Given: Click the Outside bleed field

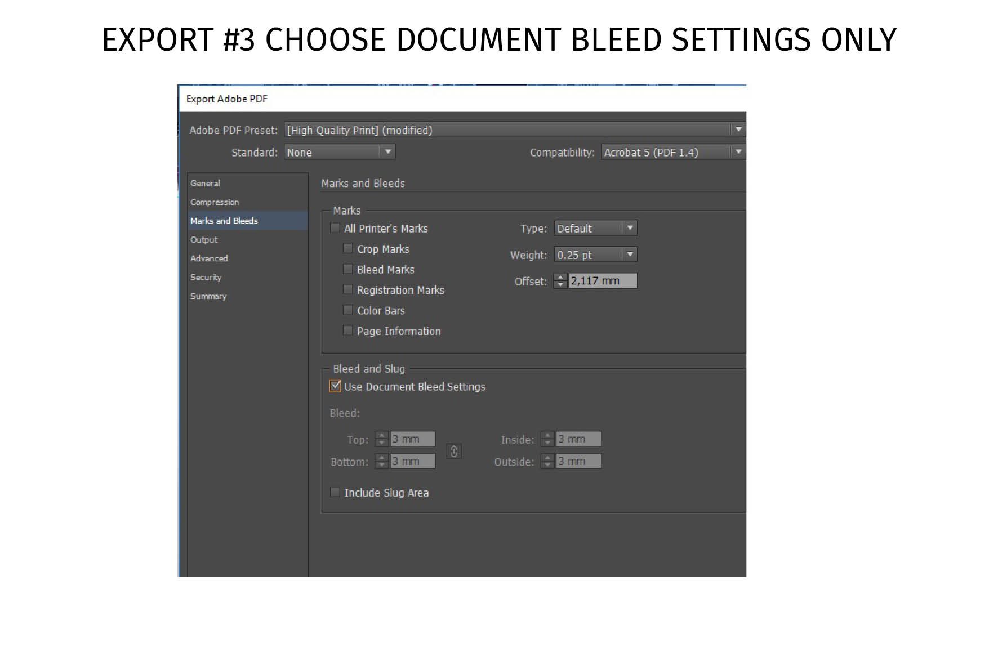Looking at the screenshot, I should (x=578, y=461).
